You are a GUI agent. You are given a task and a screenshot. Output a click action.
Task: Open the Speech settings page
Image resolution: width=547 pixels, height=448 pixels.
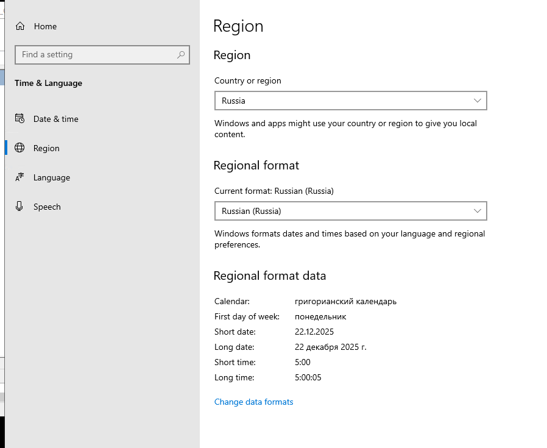47,207
